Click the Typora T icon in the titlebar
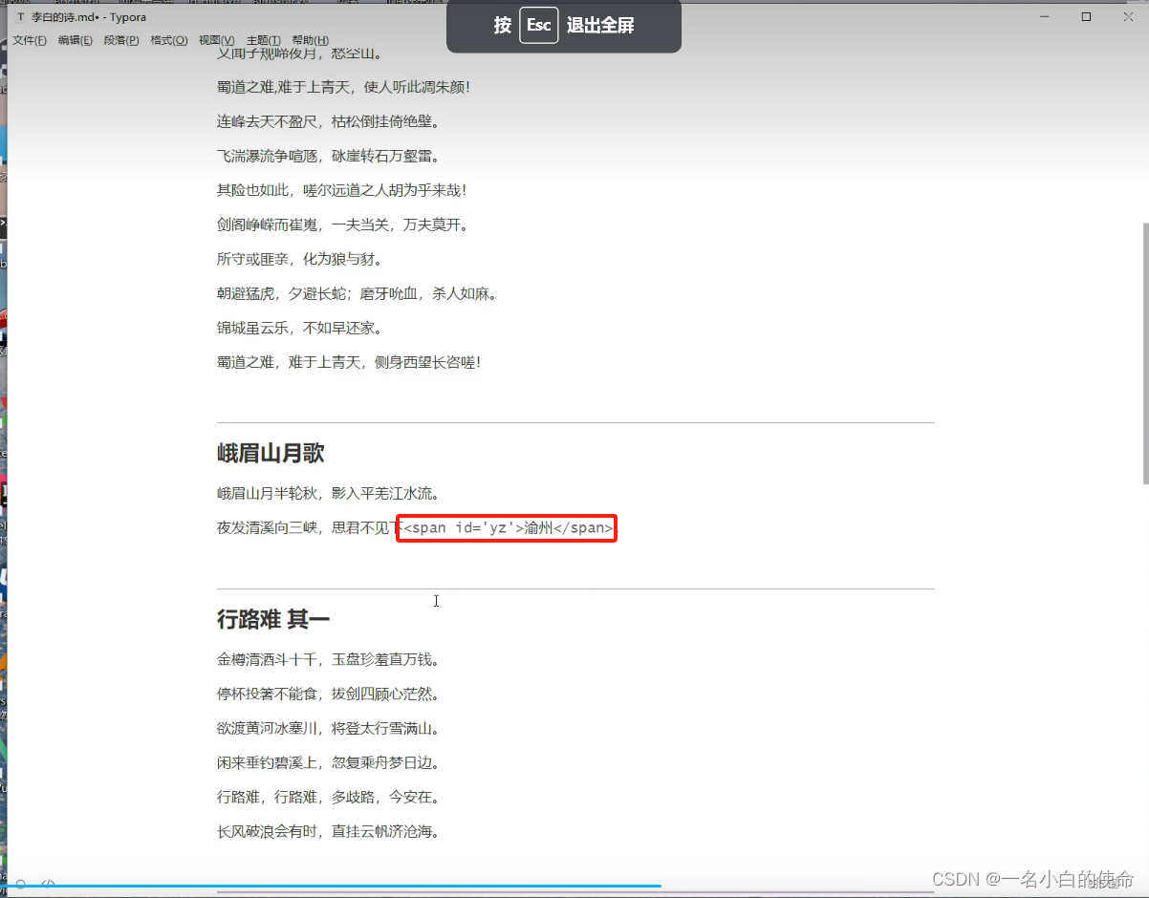Image resolution: width=1149 pixels, height=898 pixels. [20, 16]
